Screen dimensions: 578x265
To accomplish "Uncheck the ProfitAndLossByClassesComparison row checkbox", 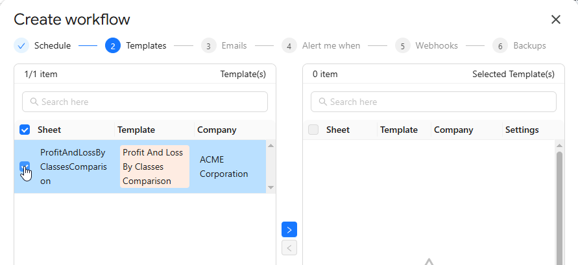I will (x=25, y=167).
